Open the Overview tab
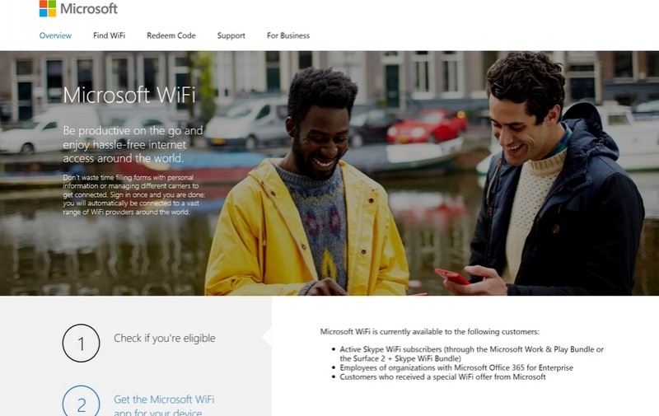Screen dimensions: 659x416 55,35
